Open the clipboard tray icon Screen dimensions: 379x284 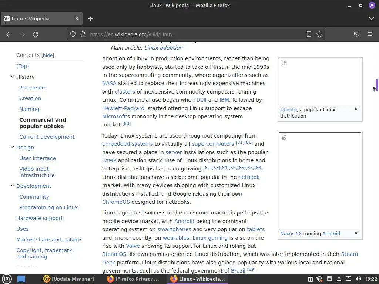click(311, 279)
